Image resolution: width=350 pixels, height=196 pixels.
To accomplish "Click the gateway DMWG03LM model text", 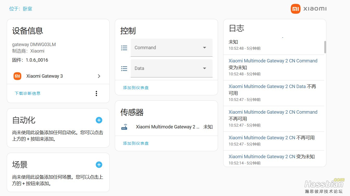I will (34, 44).
